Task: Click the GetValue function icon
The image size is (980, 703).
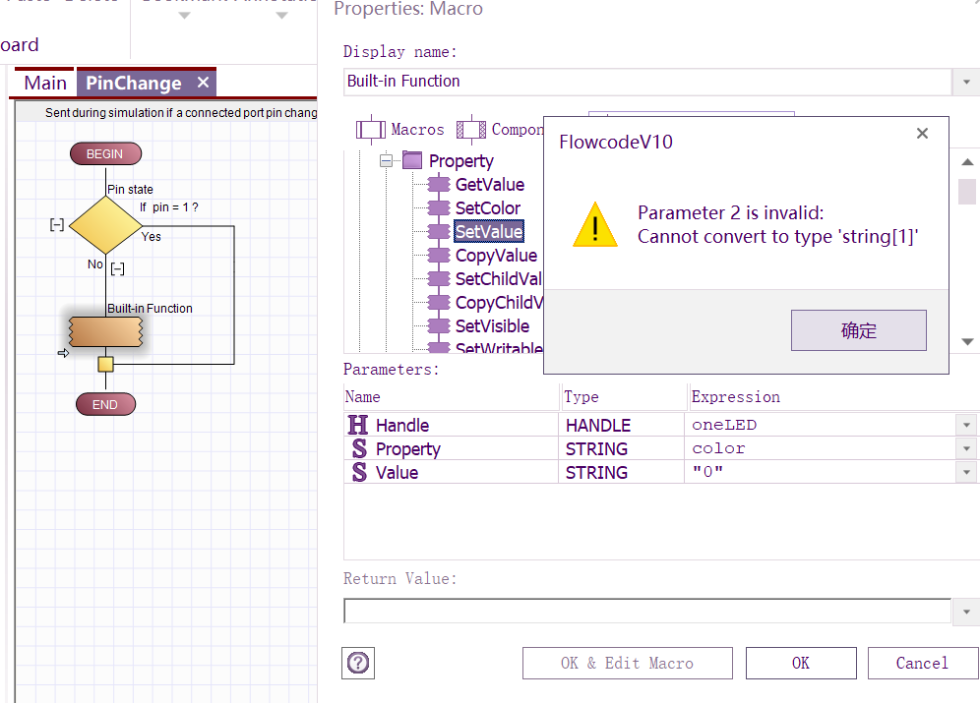Action: point(439,184)
